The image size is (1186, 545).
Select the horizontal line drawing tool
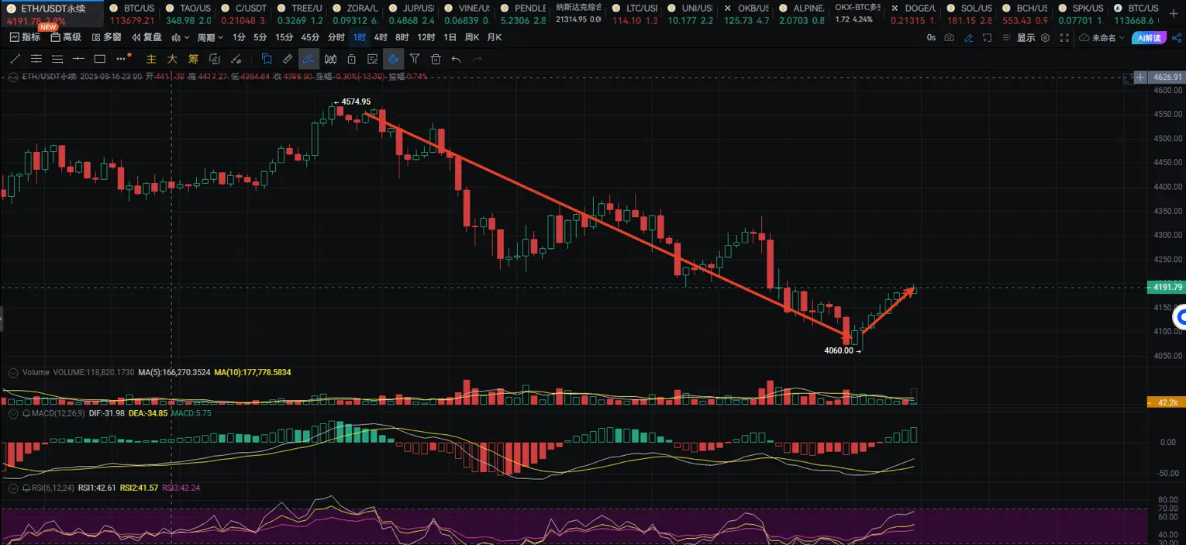pos(78,59)
